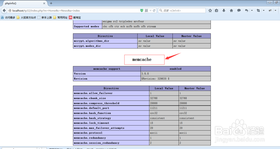Open the 常用网址 bookmark folder
The width and height of the screenshot is (280, 149).
(x=60, y=17)
